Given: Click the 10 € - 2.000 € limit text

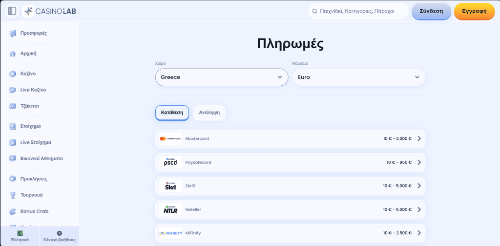Looking at the screenshot, I should [x=397, y=139].
